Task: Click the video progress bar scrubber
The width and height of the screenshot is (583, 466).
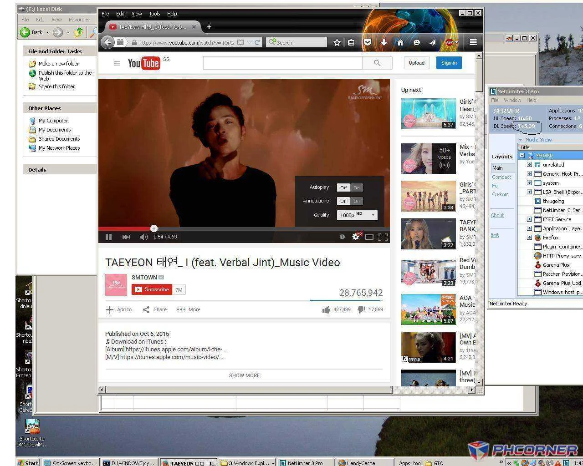Action: click(154, 228)
